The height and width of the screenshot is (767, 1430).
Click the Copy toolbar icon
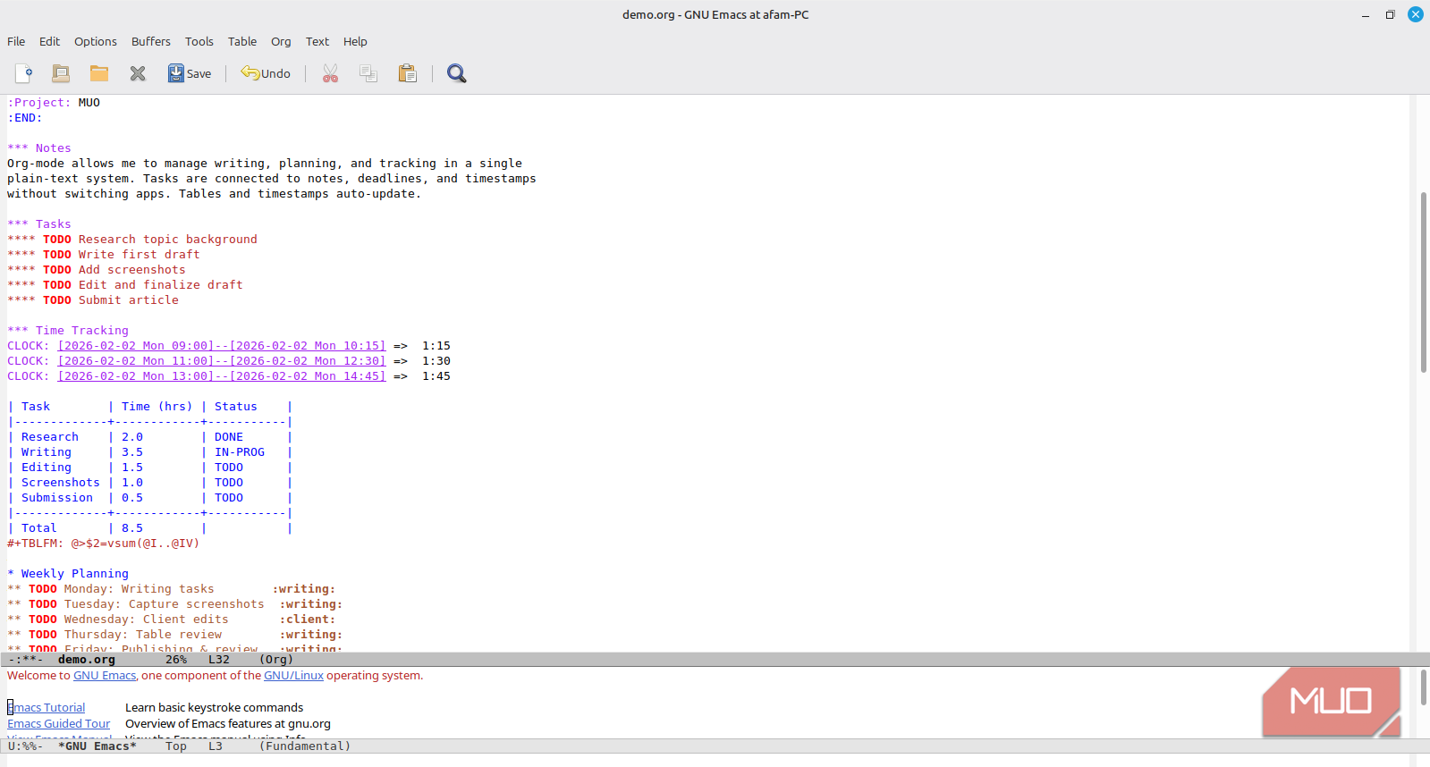click(368, 73)
